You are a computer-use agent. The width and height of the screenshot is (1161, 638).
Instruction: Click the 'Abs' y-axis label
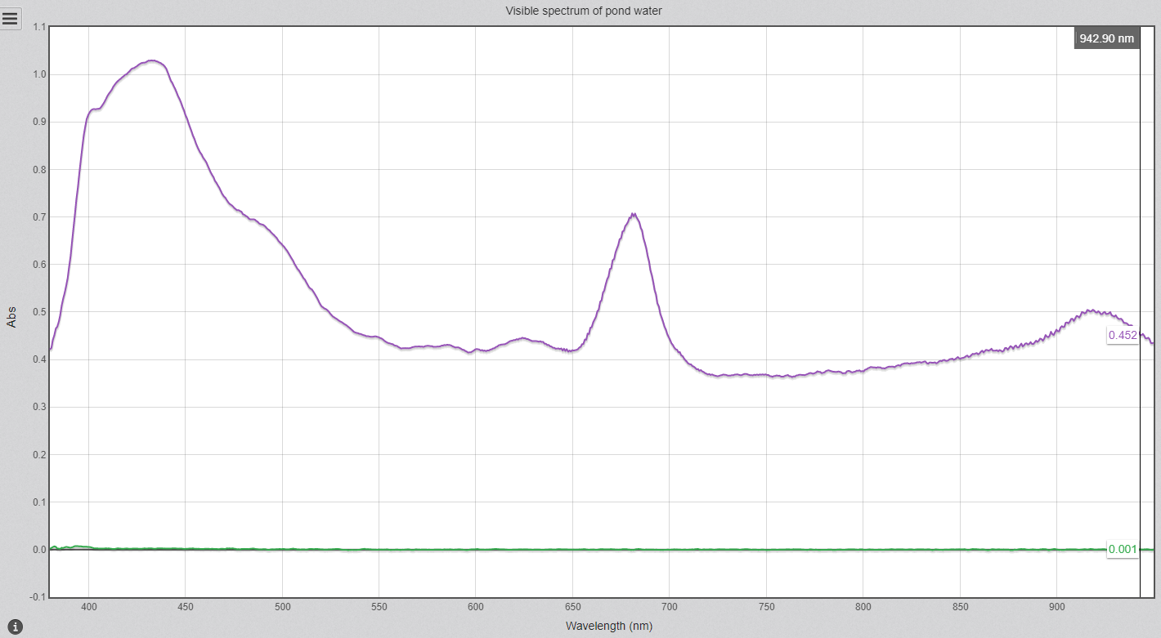(x=11, y=318)
